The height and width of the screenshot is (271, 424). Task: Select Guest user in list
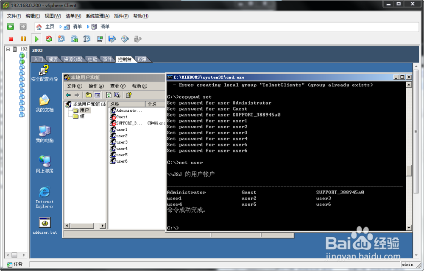(x=119, y=117)
